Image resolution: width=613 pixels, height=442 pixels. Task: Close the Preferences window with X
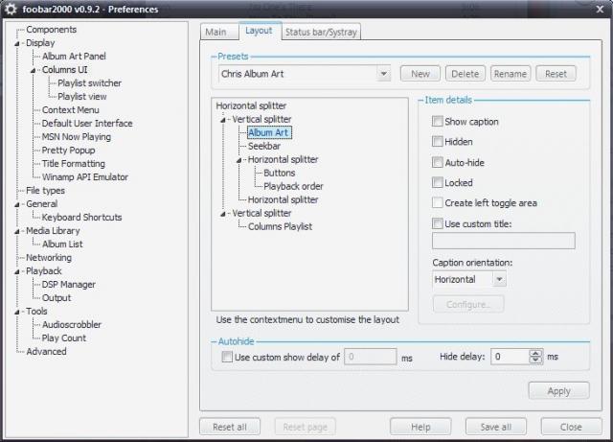[x=600, y=9]
